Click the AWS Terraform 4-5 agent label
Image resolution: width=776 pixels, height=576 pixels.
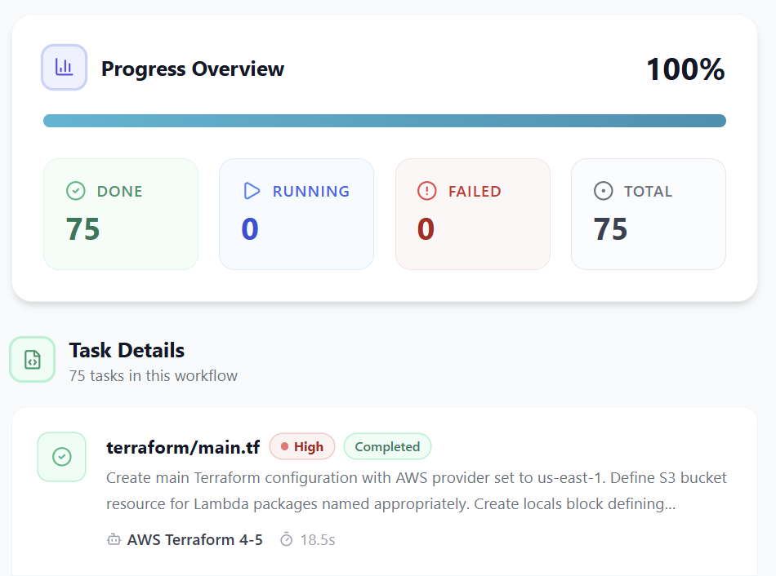click(x=194, y=540)
